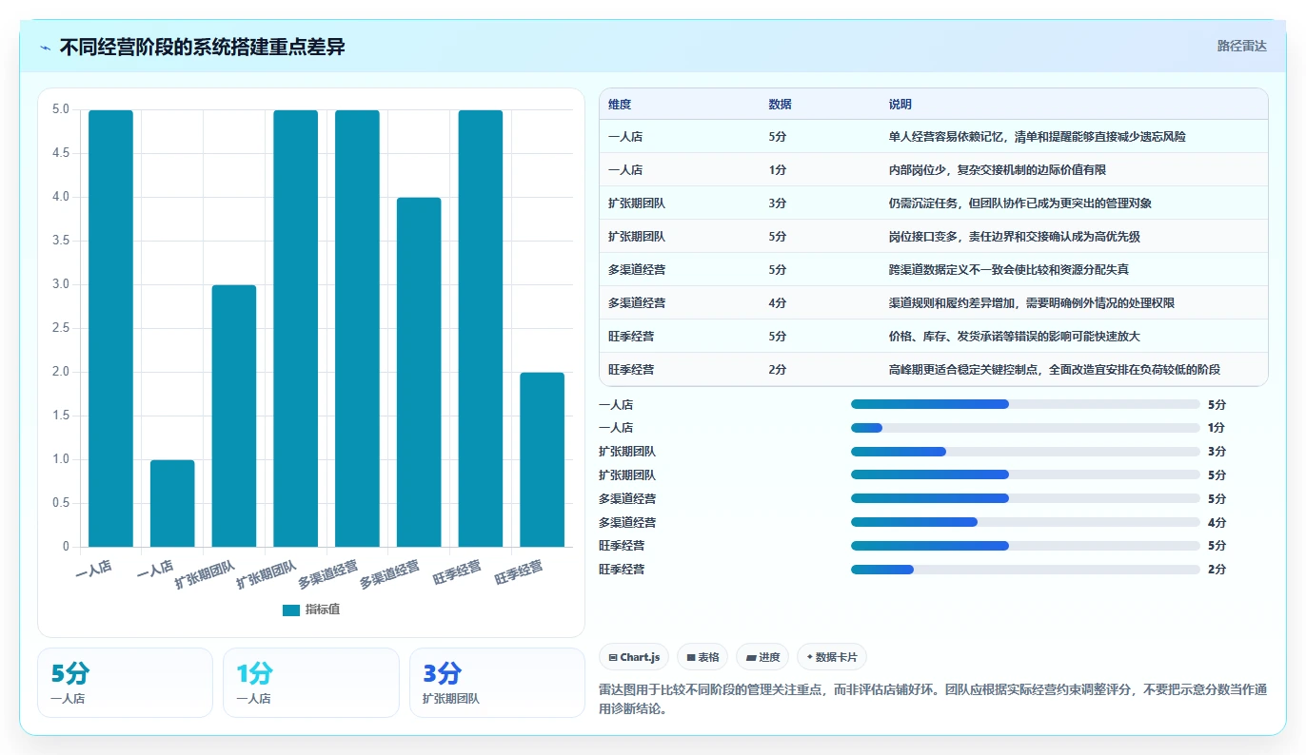Viewport: 1306px width, 755px height.
Task: Click the row text 跨渠道数据定义不一致会使比较和资源分配失真
Action: pyautogui.click(x=1008, y=270)
